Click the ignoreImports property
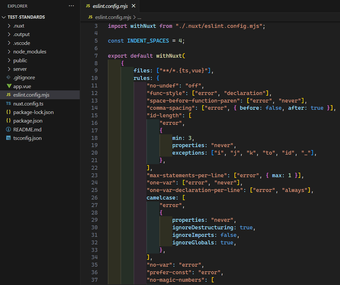 (x=193, y=235)
